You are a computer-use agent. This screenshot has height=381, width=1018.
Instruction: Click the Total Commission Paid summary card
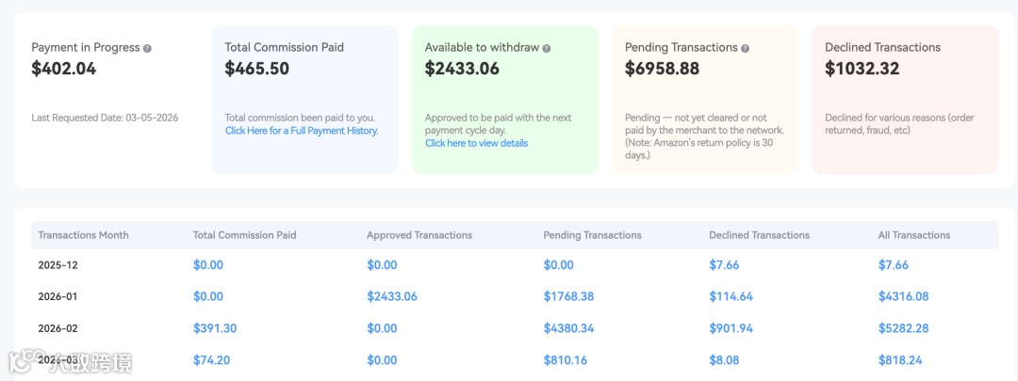pos(304,99)
